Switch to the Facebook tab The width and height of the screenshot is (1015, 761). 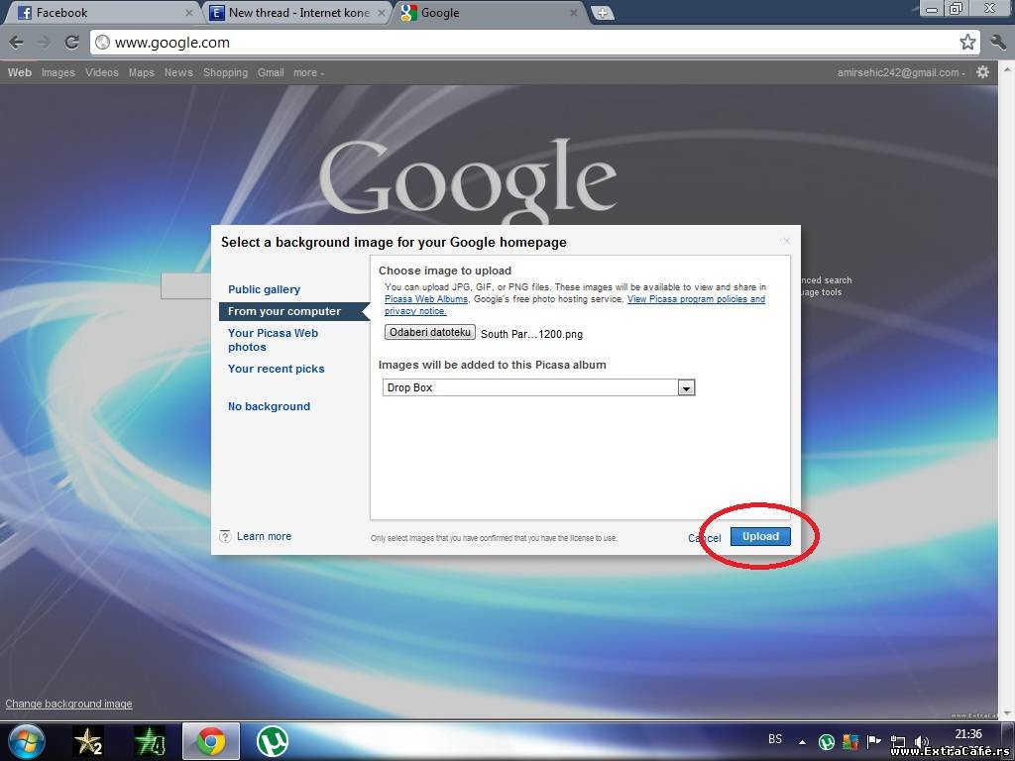pos(99,13)
